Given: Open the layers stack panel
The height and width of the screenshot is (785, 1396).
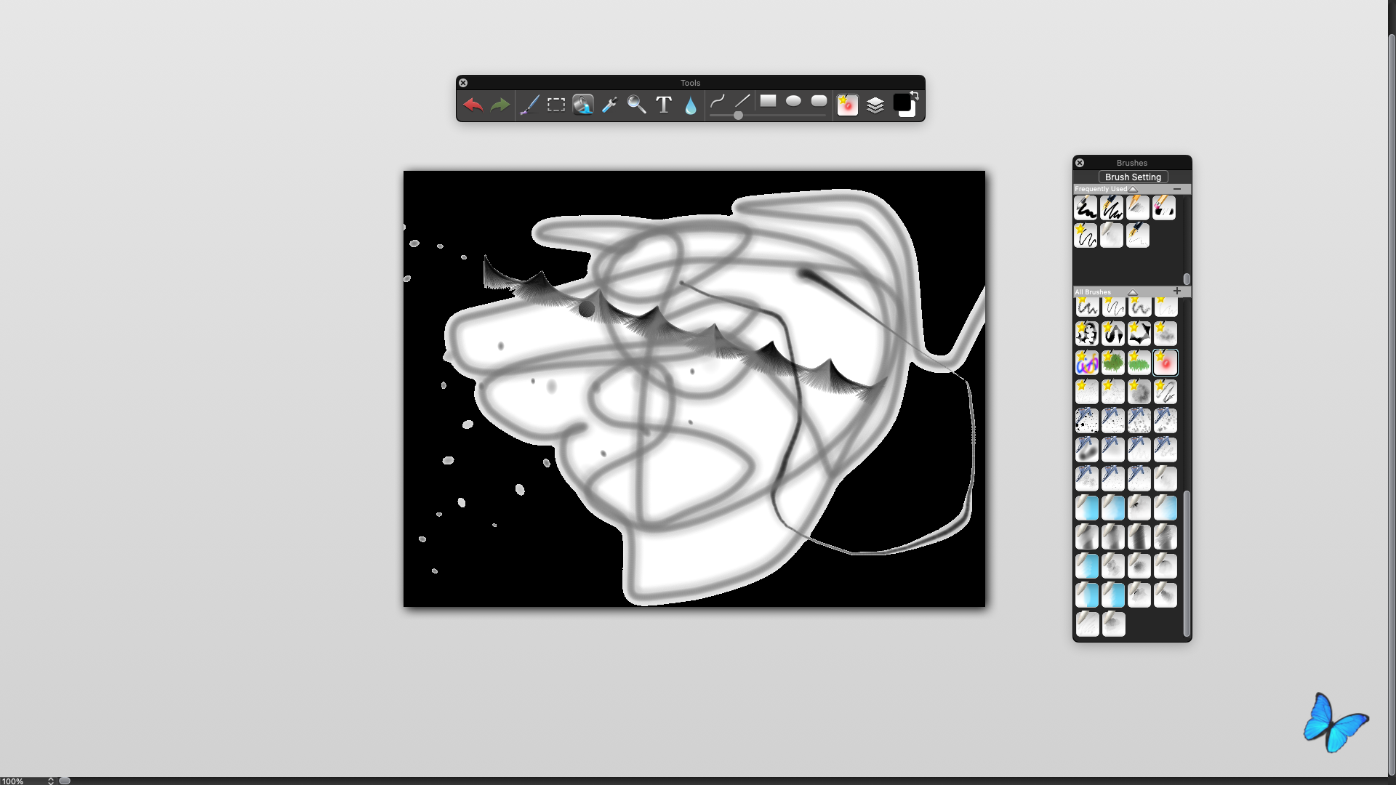Looking at the screenshot, I should tap(875, 105).
